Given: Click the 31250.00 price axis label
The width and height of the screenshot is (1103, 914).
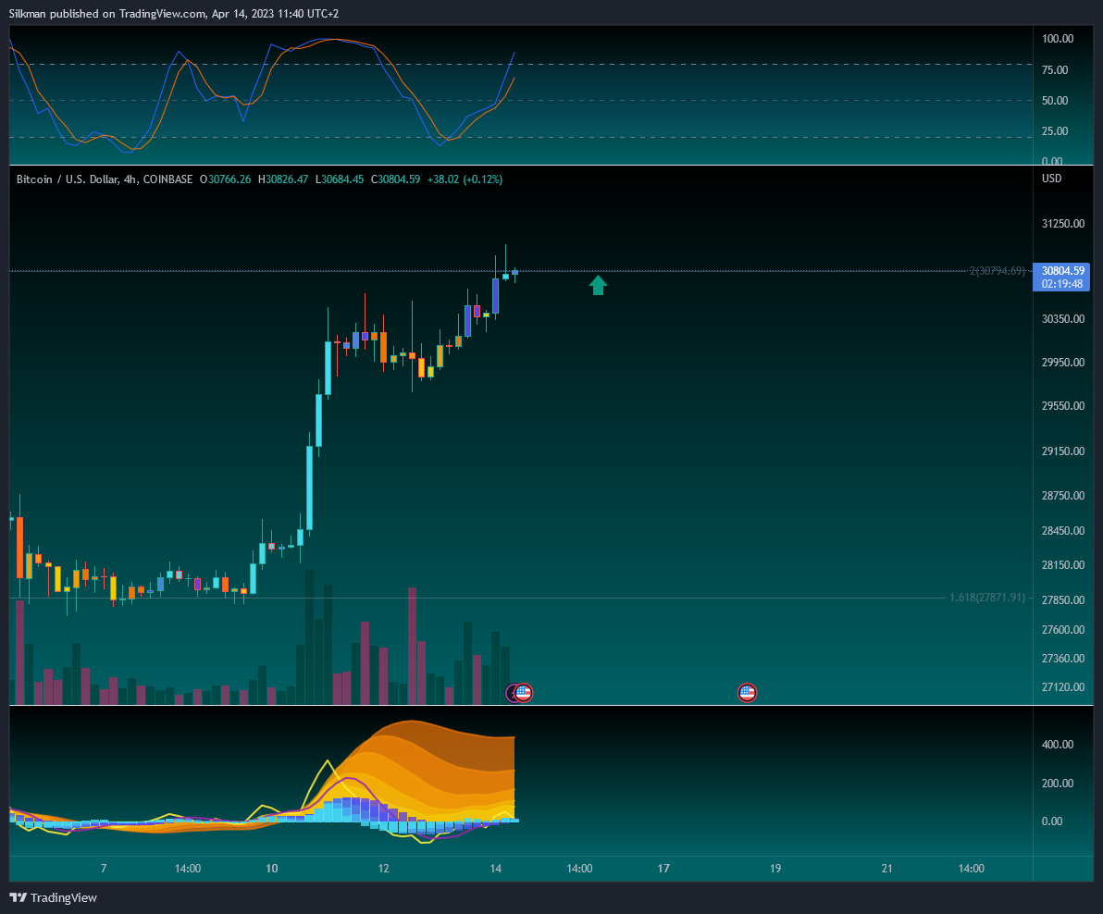Looking at the screenshot, I should pyautogui.click(x=1063, y=224).
